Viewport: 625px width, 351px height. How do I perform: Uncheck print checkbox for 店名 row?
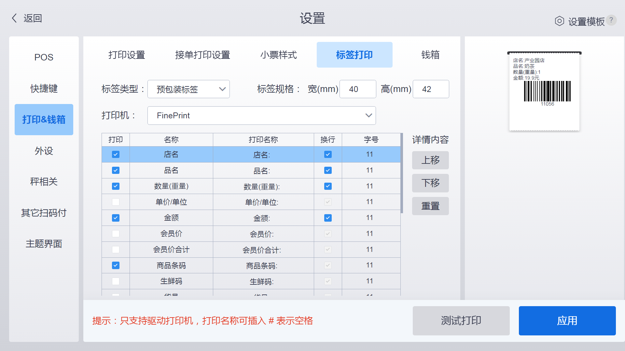coord(116,154)
